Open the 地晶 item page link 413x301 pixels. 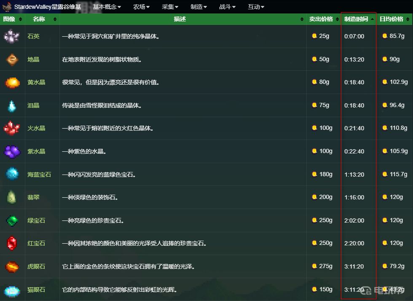[33, 59]
